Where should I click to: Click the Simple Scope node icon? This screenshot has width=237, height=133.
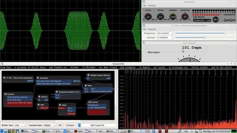tap(89, 75)
